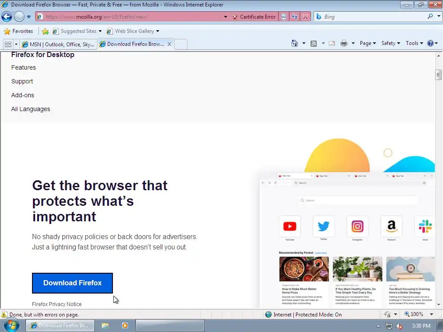Open the search provider dropdown arrow
The height and width of the screenshot is (332, 443).
point(439,16)
